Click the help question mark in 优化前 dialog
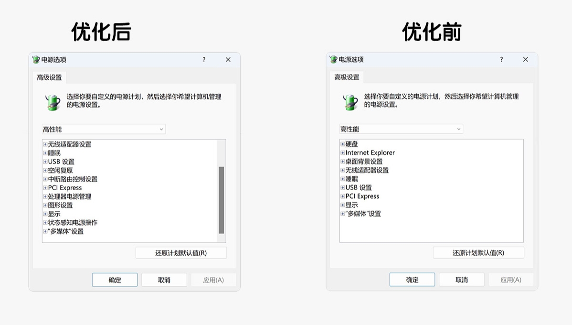This screenshot has width=572, height=325. (x=501, y=60)
